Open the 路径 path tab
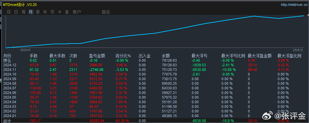This screenshot has width=309, height=123. 106,12
